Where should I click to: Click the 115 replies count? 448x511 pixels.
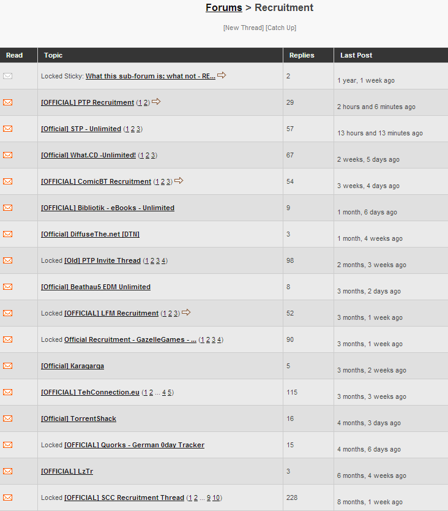(x=292, y=392)
